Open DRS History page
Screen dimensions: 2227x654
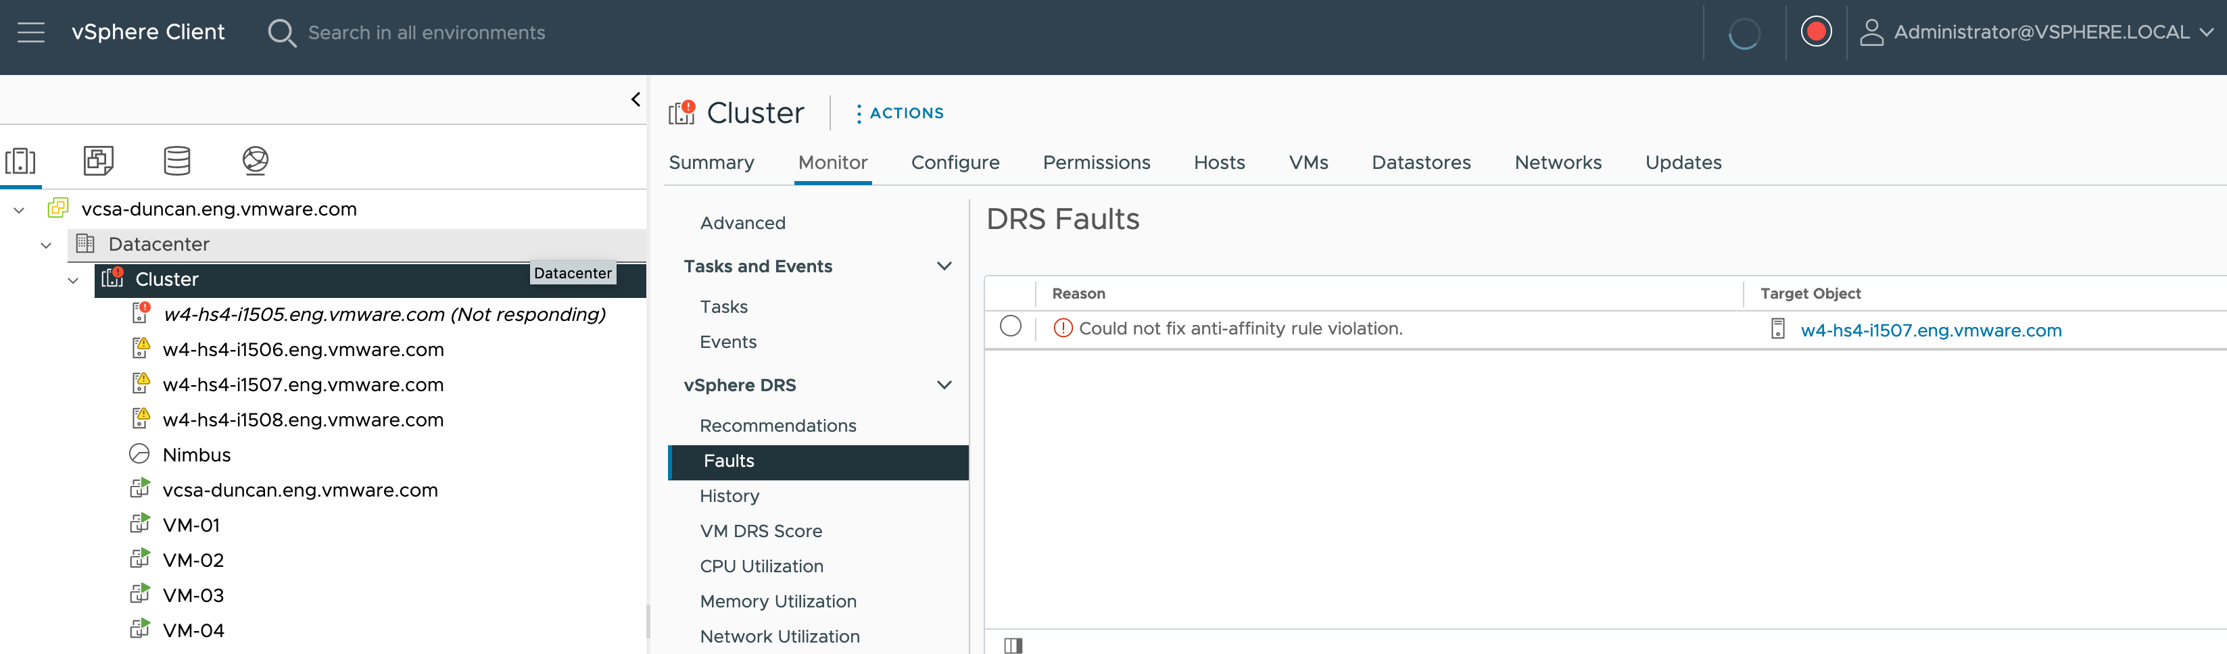(x=729, y=497)
